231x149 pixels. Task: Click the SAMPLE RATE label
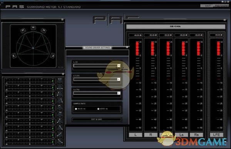[79, 104]
